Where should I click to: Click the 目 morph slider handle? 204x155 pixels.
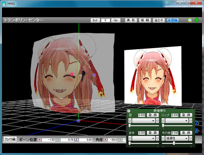pos(130,125)
